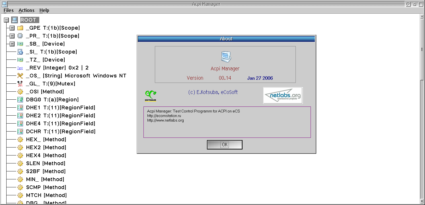Click the processor chip icon beside _PR_
The width and height of the screenshot is (425, 205).
(x=20, y=36)
